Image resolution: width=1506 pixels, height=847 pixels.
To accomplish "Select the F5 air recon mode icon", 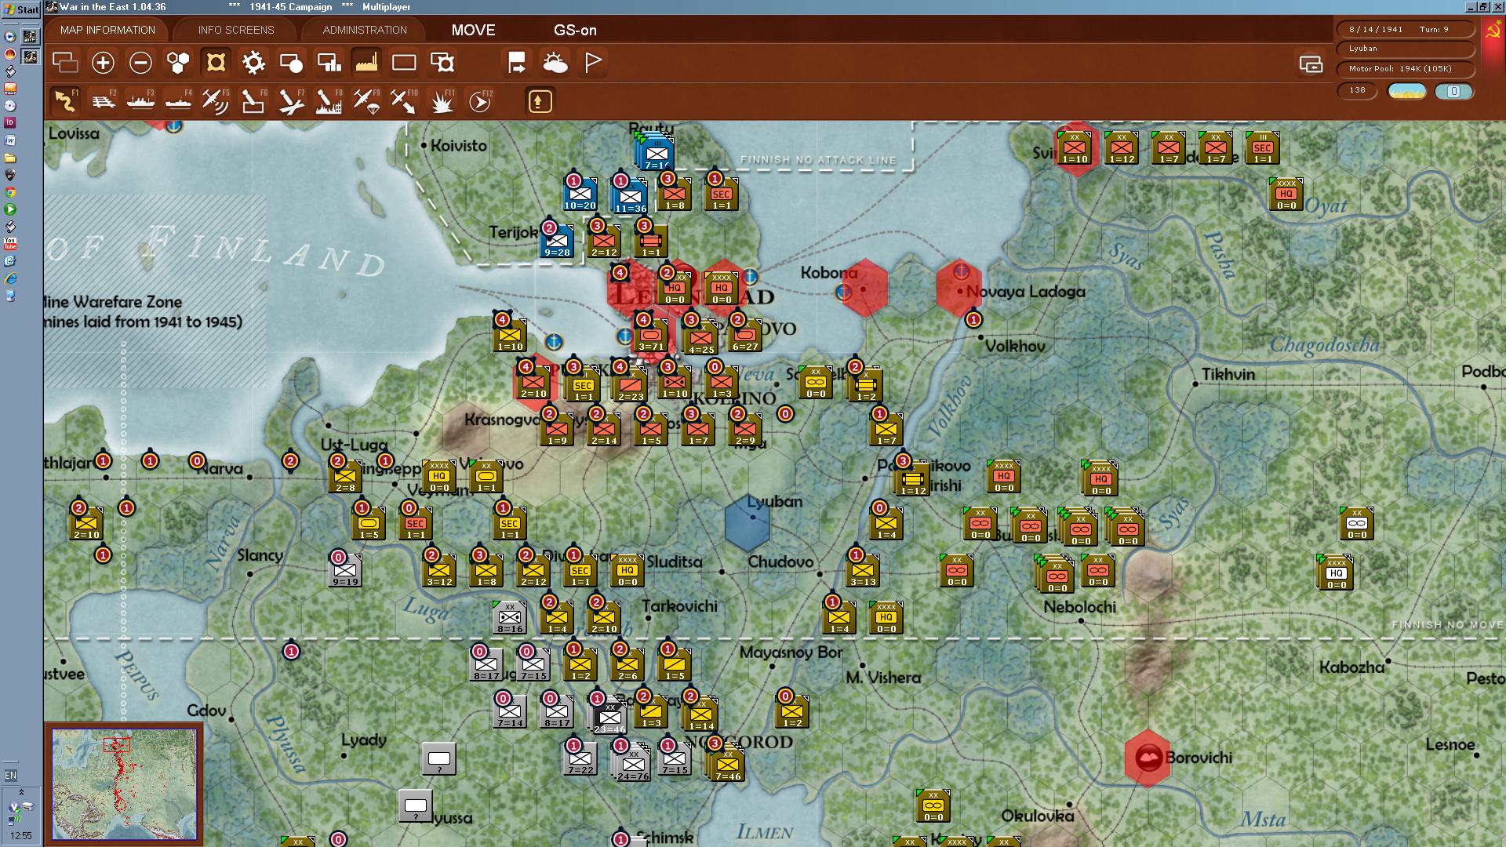I will click(216, 101).
